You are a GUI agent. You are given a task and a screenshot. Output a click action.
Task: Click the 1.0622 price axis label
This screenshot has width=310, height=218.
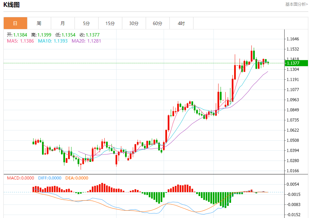pyautogui.click(x=293, y=130)
